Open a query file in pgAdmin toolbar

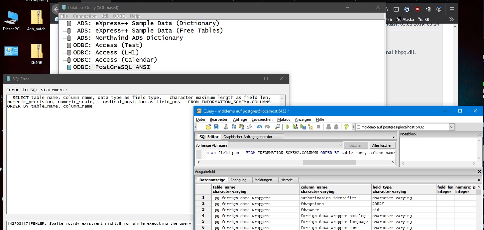click(208, 127)
